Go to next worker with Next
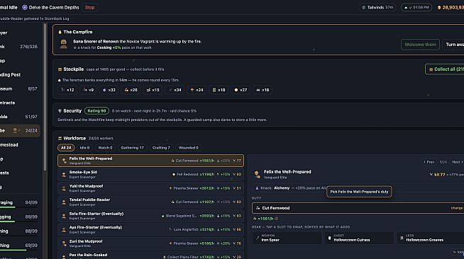The height and width of the screenshot is (259, 464). [x=457, y=162]
